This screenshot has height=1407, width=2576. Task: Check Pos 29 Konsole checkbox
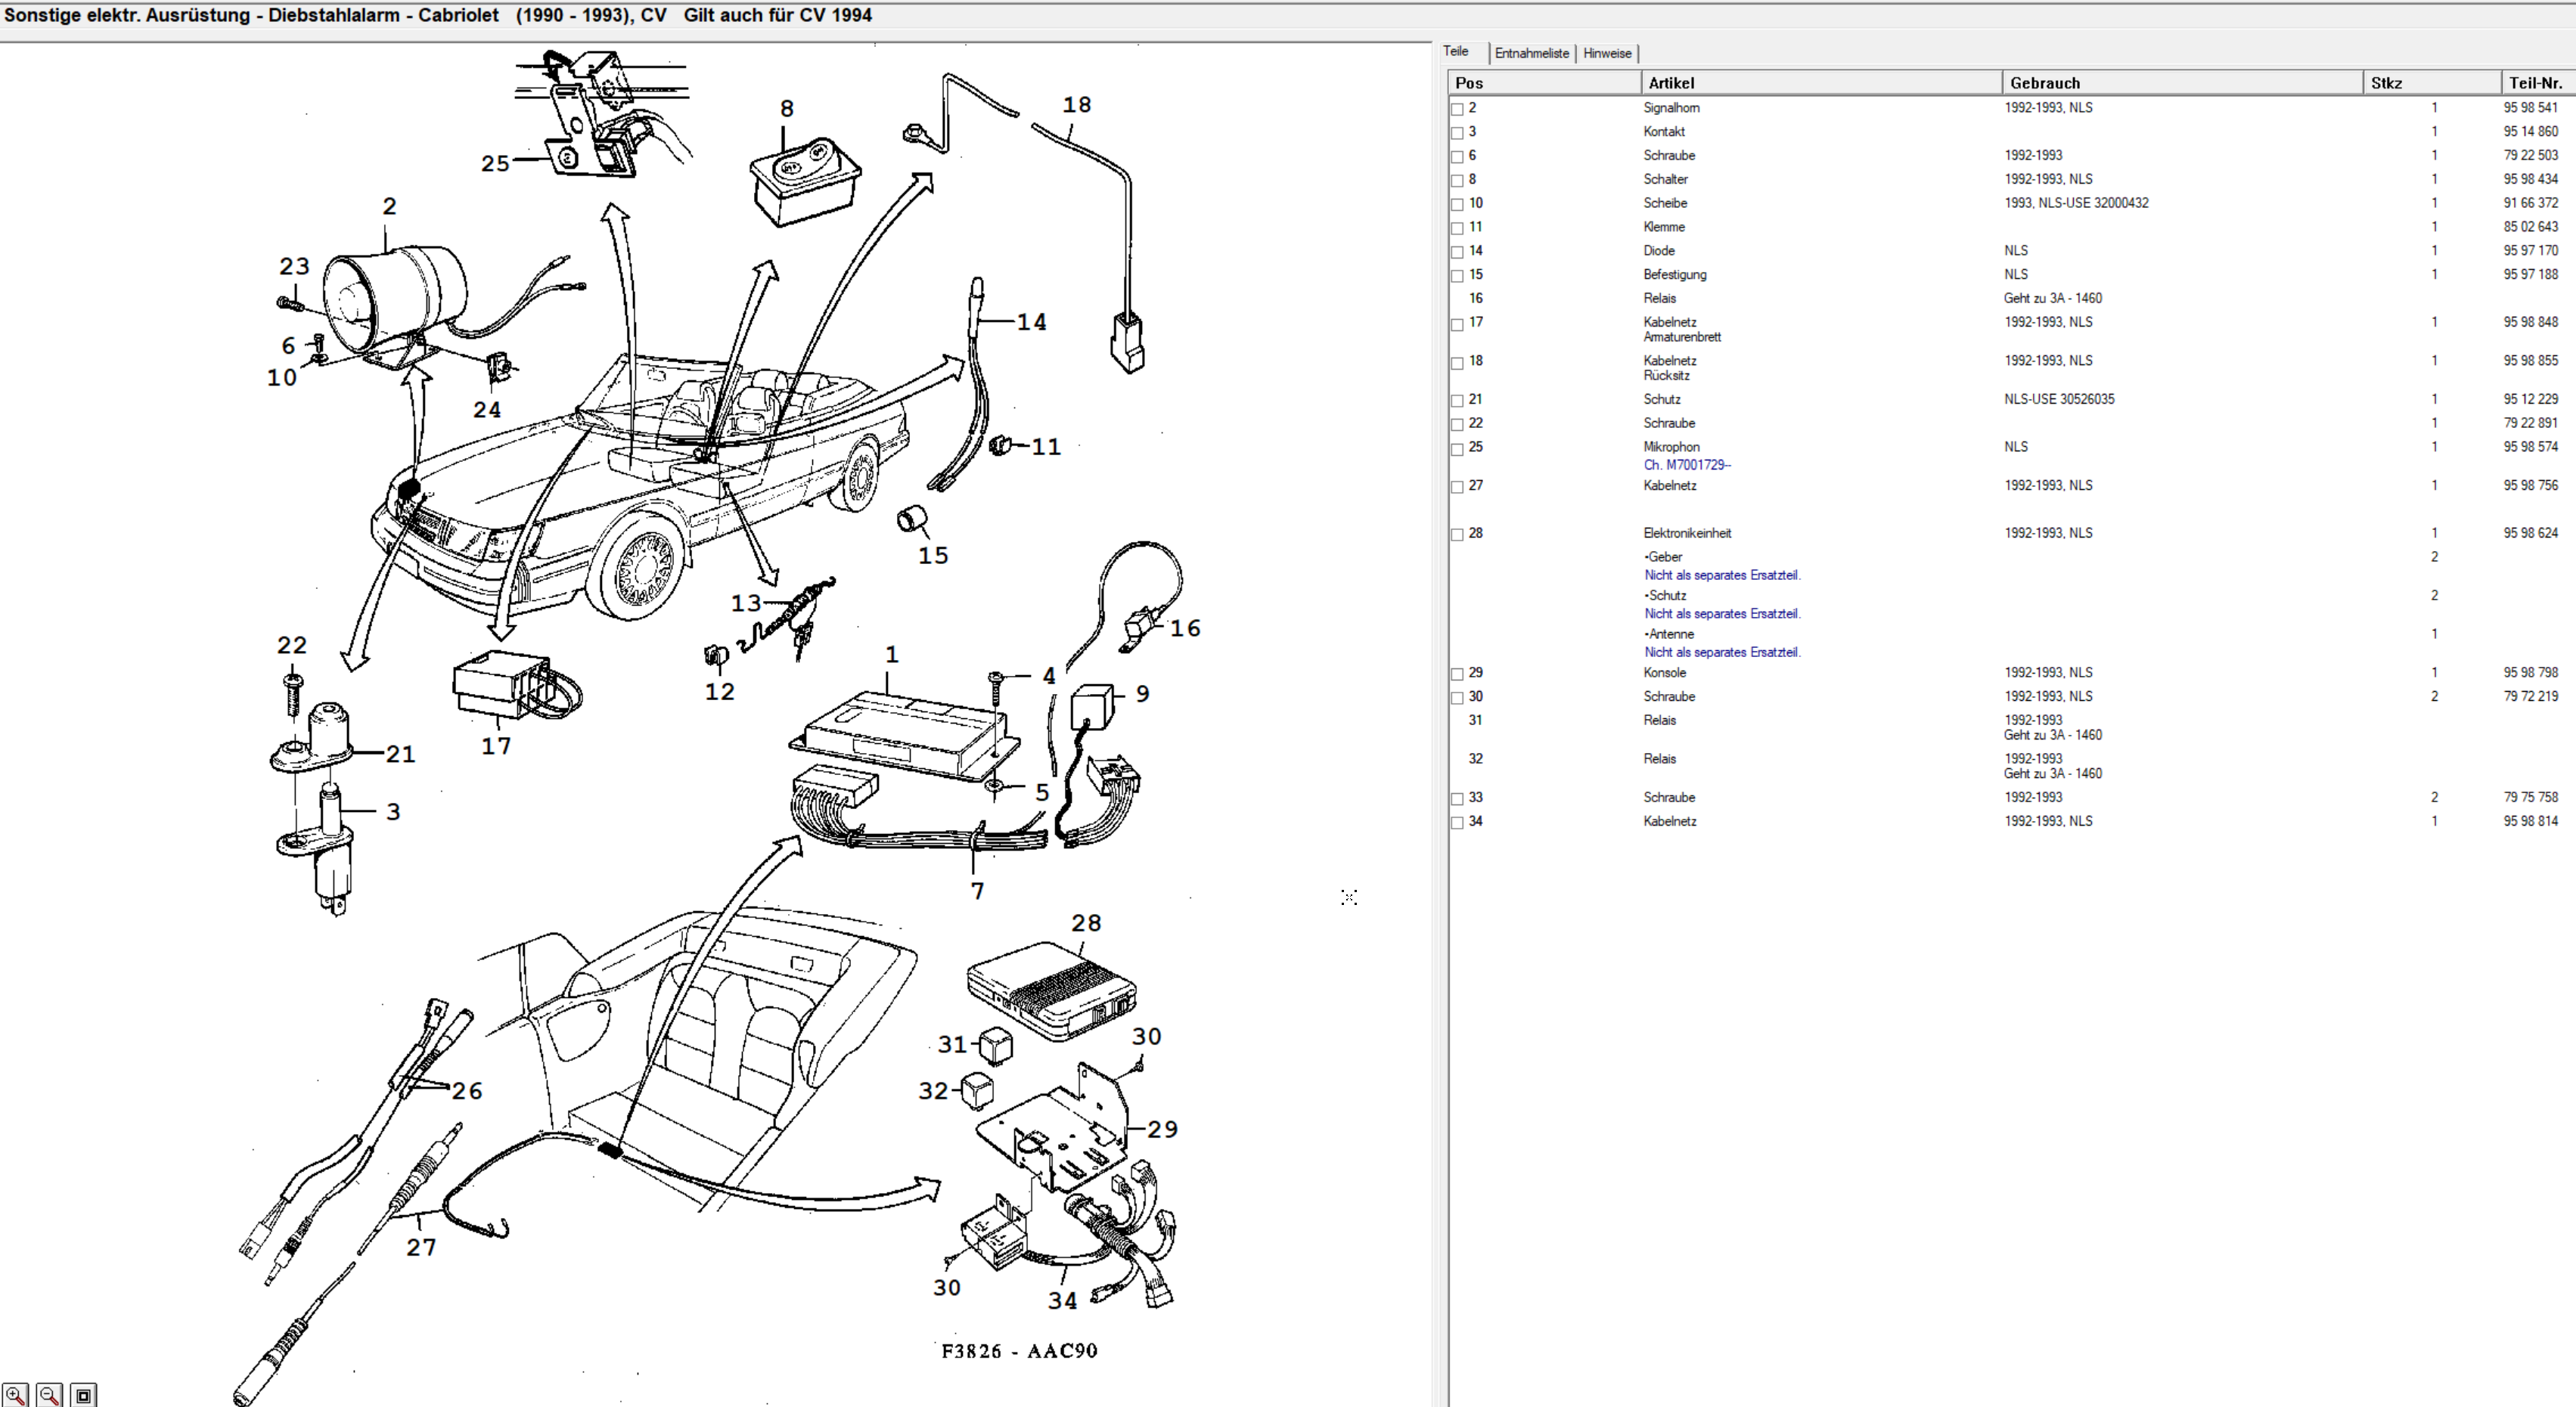tap(1457, 675)
